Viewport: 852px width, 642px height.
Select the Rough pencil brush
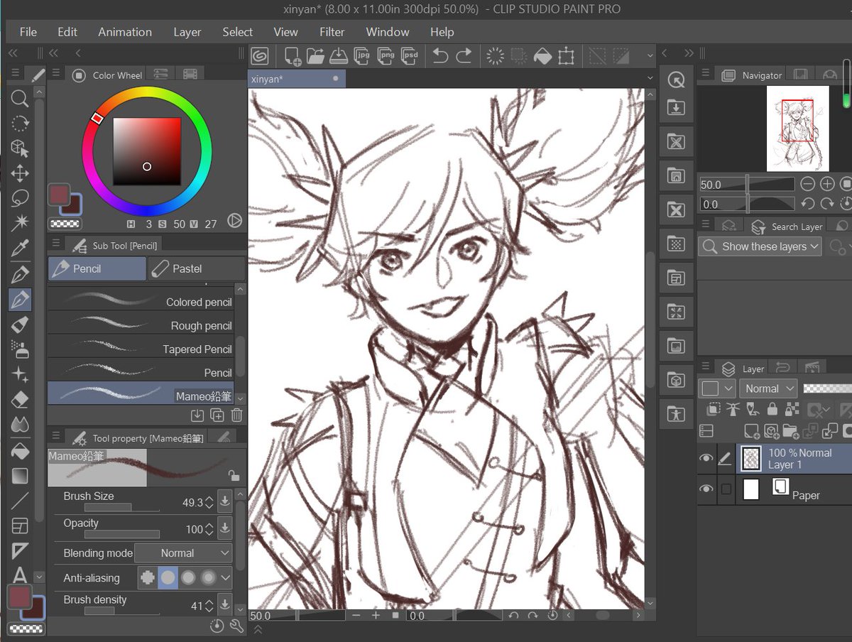[x=141, y=325]
